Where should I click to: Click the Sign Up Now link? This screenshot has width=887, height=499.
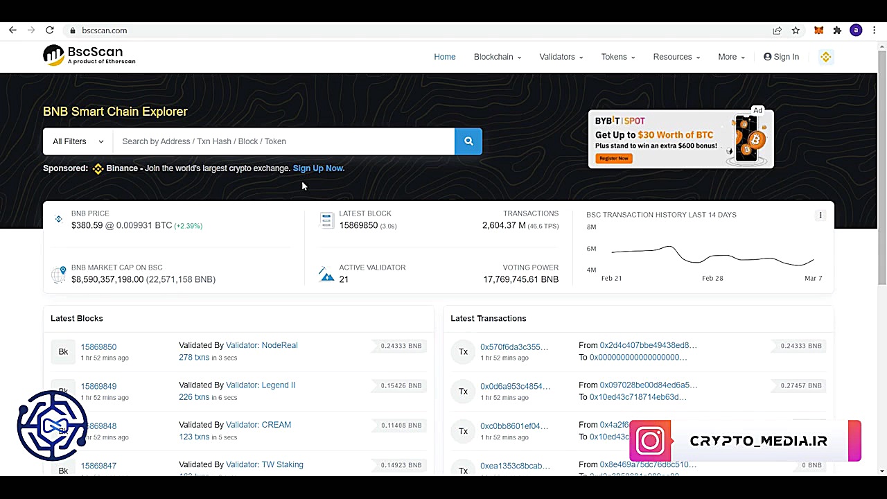click(318, 168)
